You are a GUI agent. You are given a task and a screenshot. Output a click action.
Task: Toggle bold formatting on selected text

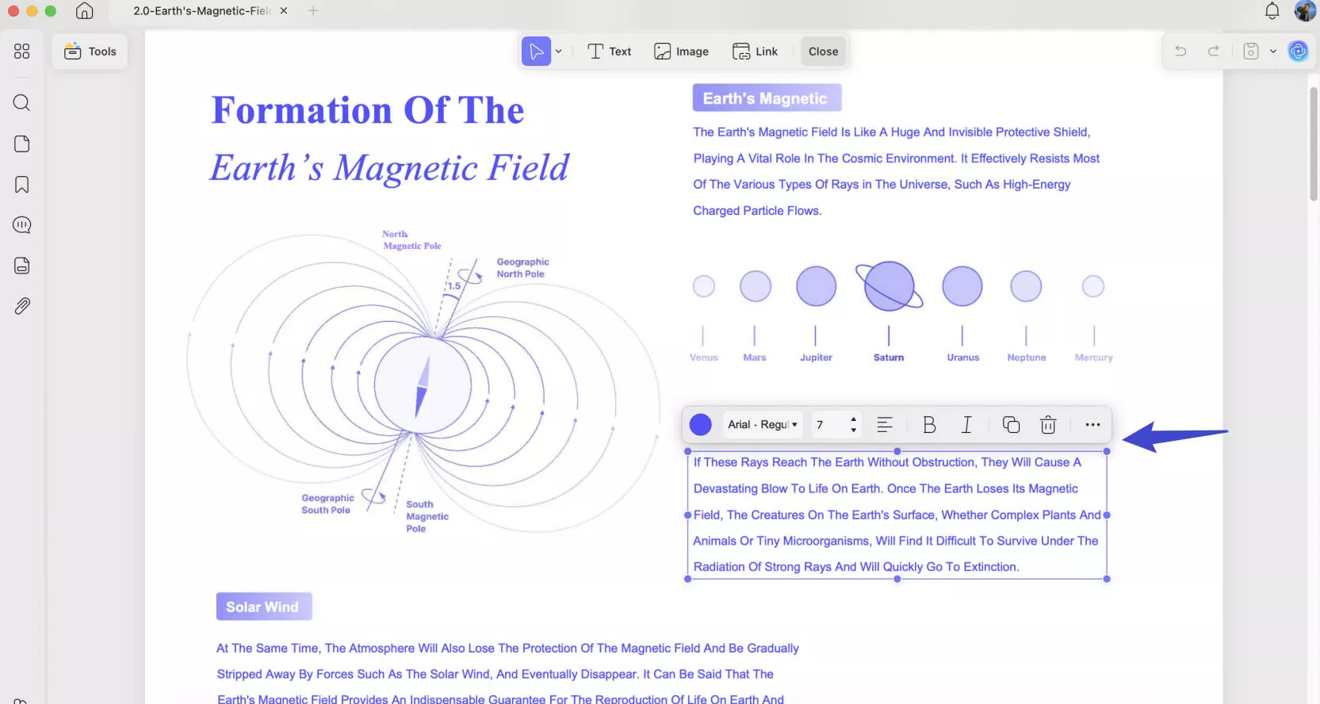pos(929,425)
